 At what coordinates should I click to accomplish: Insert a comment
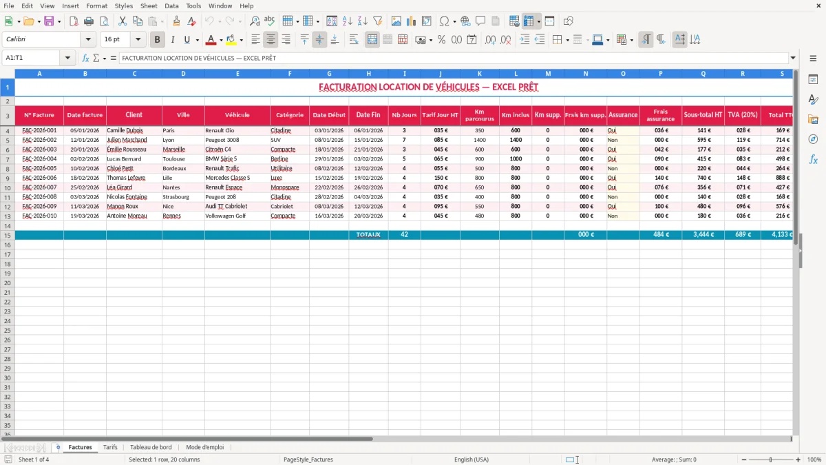pyautogui.click(x=480, y=21)
